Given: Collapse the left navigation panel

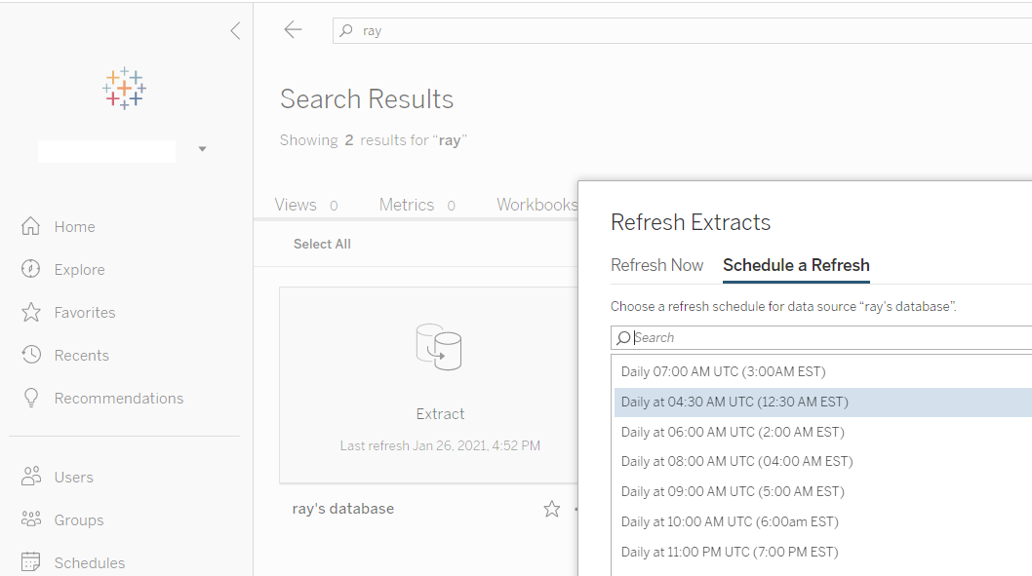Looking at the screenshot, I should tap(235, 30).
